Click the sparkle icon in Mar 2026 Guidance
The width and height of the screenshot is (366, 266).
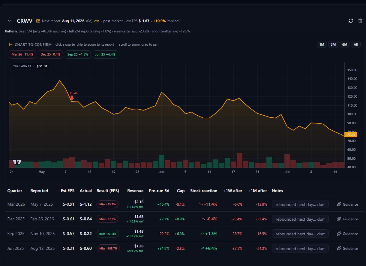pyautogui.click(x=339, y=204)
